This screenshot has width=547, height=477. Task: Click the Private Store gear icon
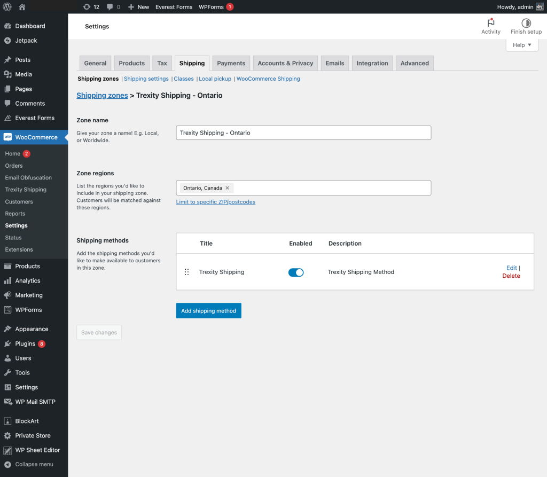7,435
